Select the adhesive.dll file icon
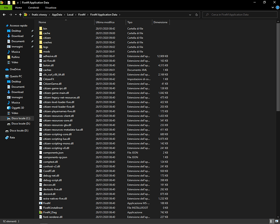This screenshot has height=224, width=280. (41, 56)
